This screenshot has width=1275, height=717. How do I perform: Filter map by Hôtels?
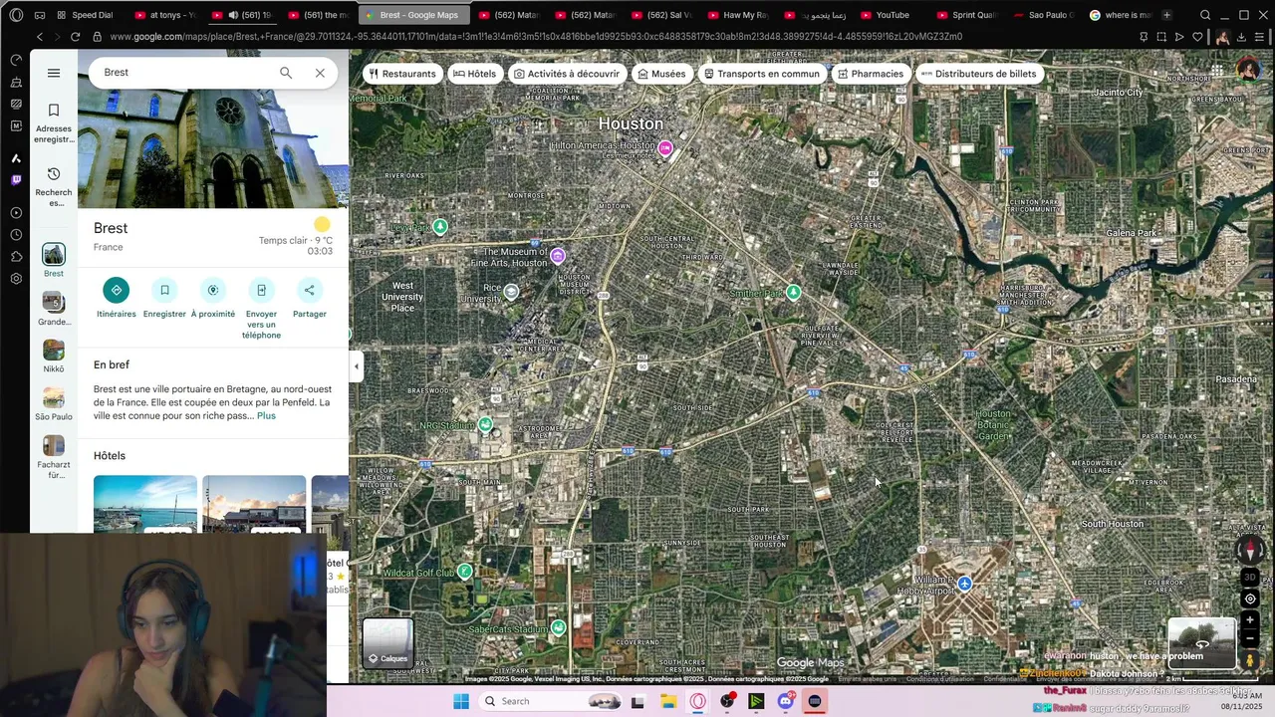point(474,74)
